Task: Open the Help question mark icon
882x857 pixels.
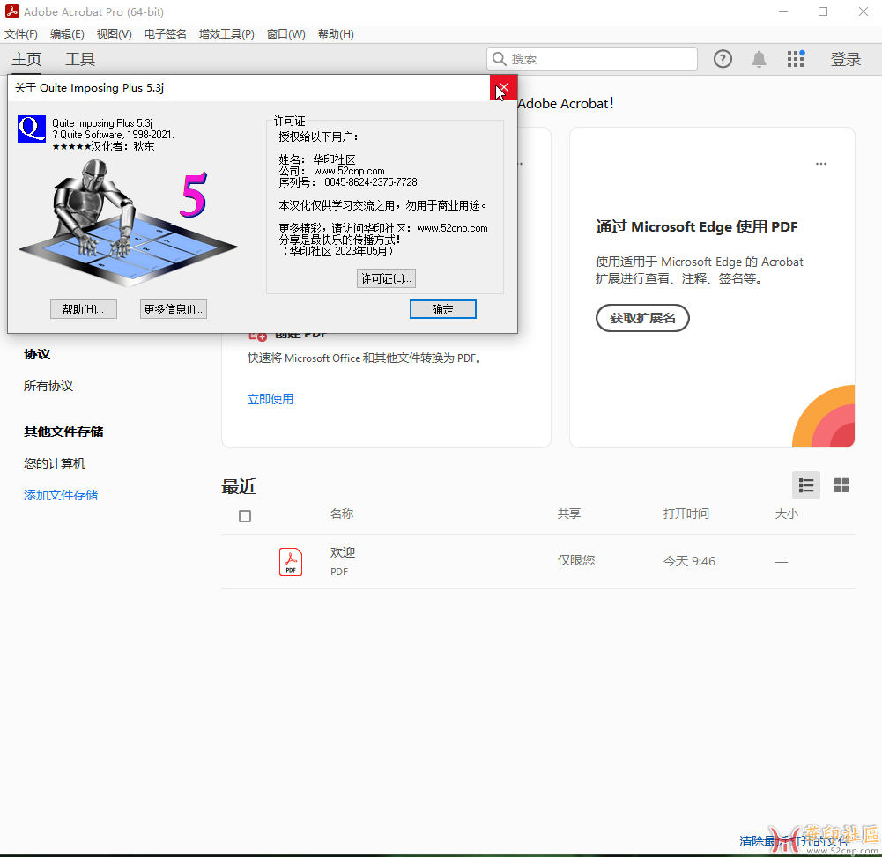Action: [x=723, y=59]
